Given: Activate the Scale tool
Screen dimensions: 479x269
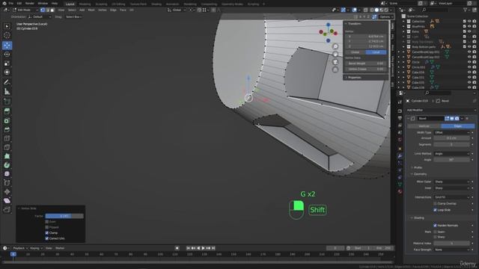Looking at the screenshot, I should click(7, 64).
